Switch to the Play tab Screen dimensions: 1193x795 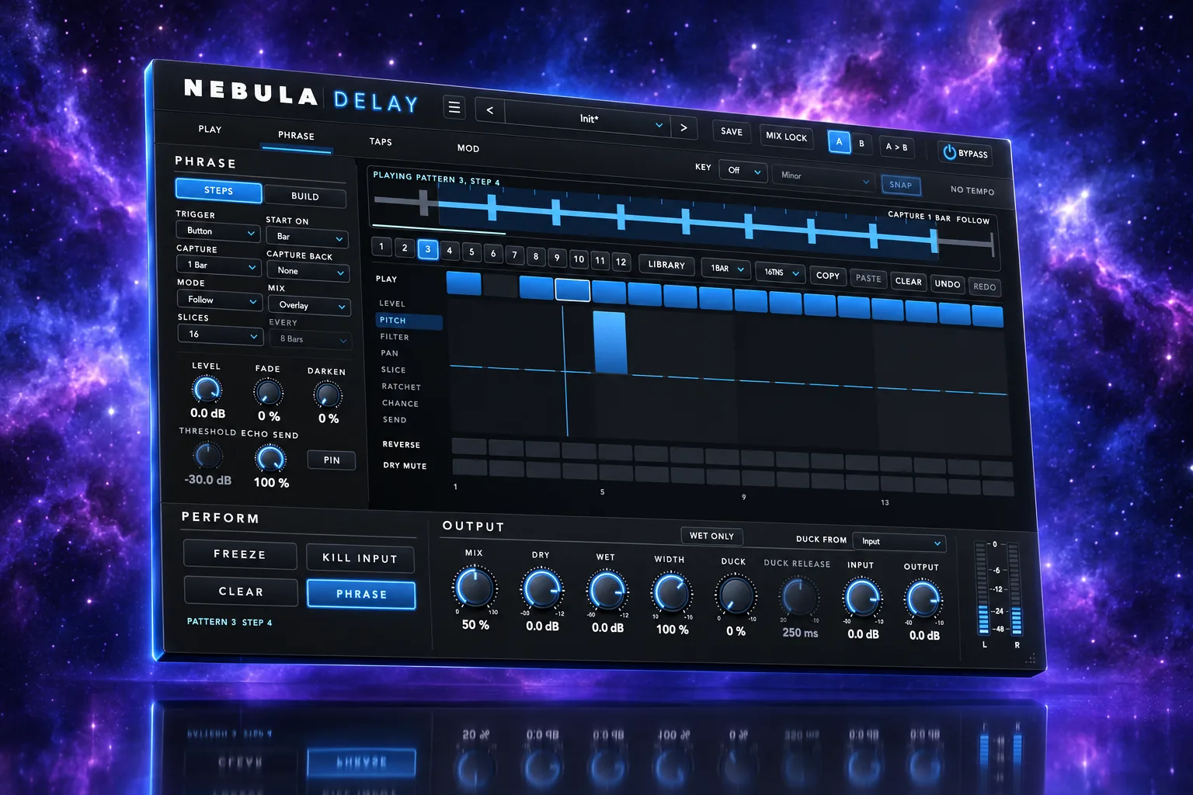pyautogui.click(x=210, y=130)
